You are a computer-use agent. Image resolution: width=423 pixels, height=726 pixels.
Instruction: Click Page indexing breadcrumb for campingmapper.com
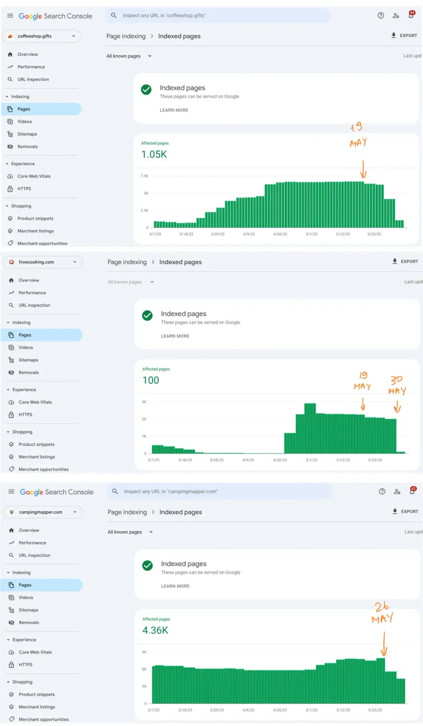coord(127,512)
